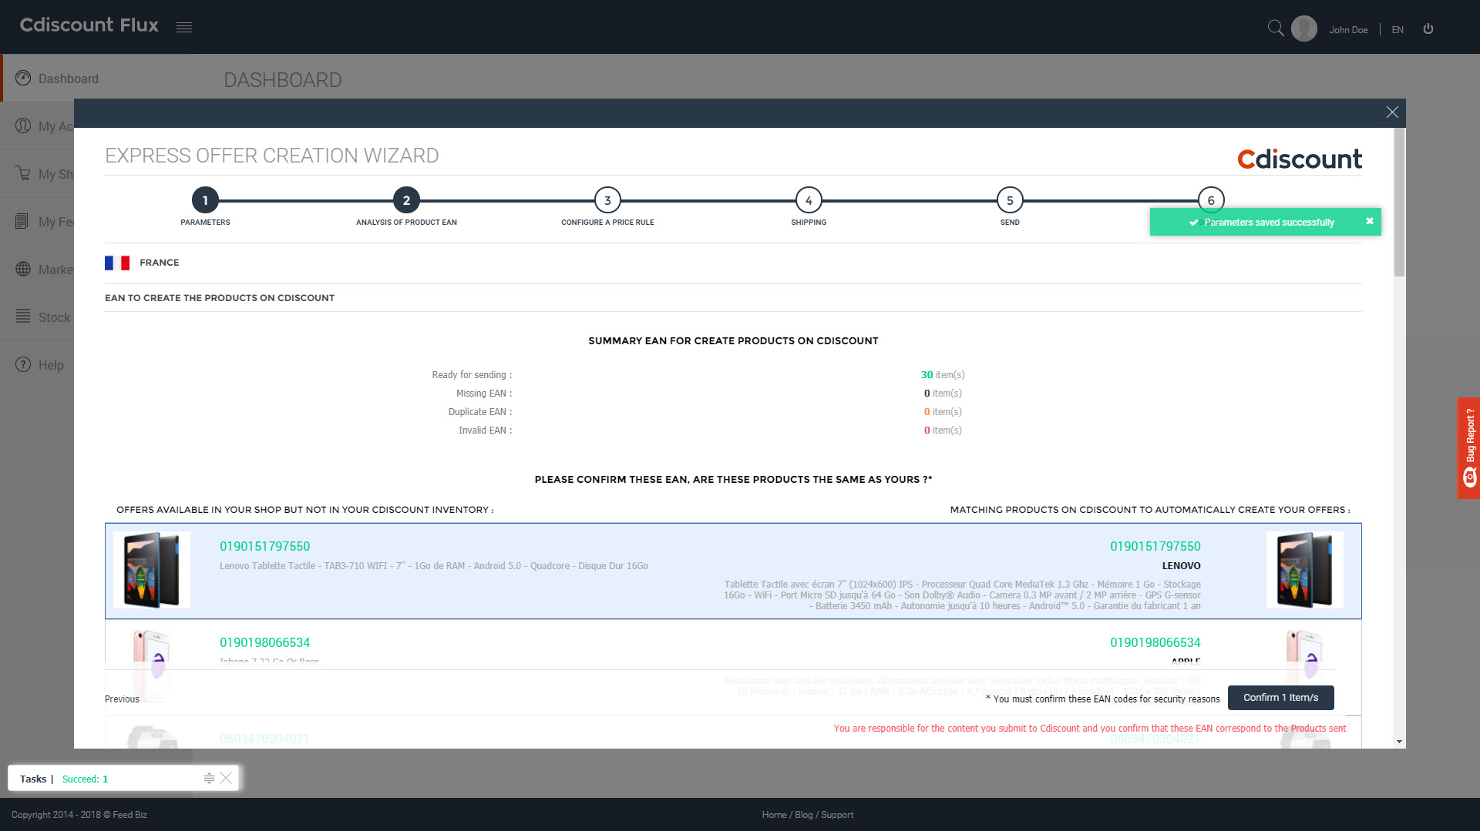This screenshot has height=831, width=1480.
Task: Open the Home link in footer
Action: pyautogui.click(x=774, y=815)
